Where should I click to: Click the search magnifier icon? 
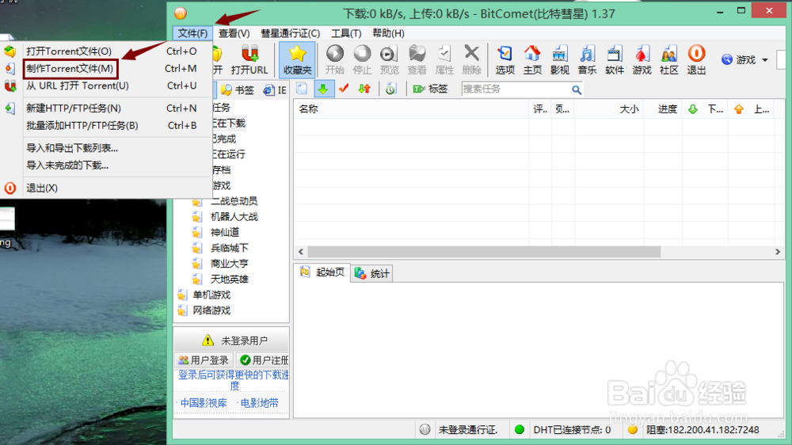point(577,90)
